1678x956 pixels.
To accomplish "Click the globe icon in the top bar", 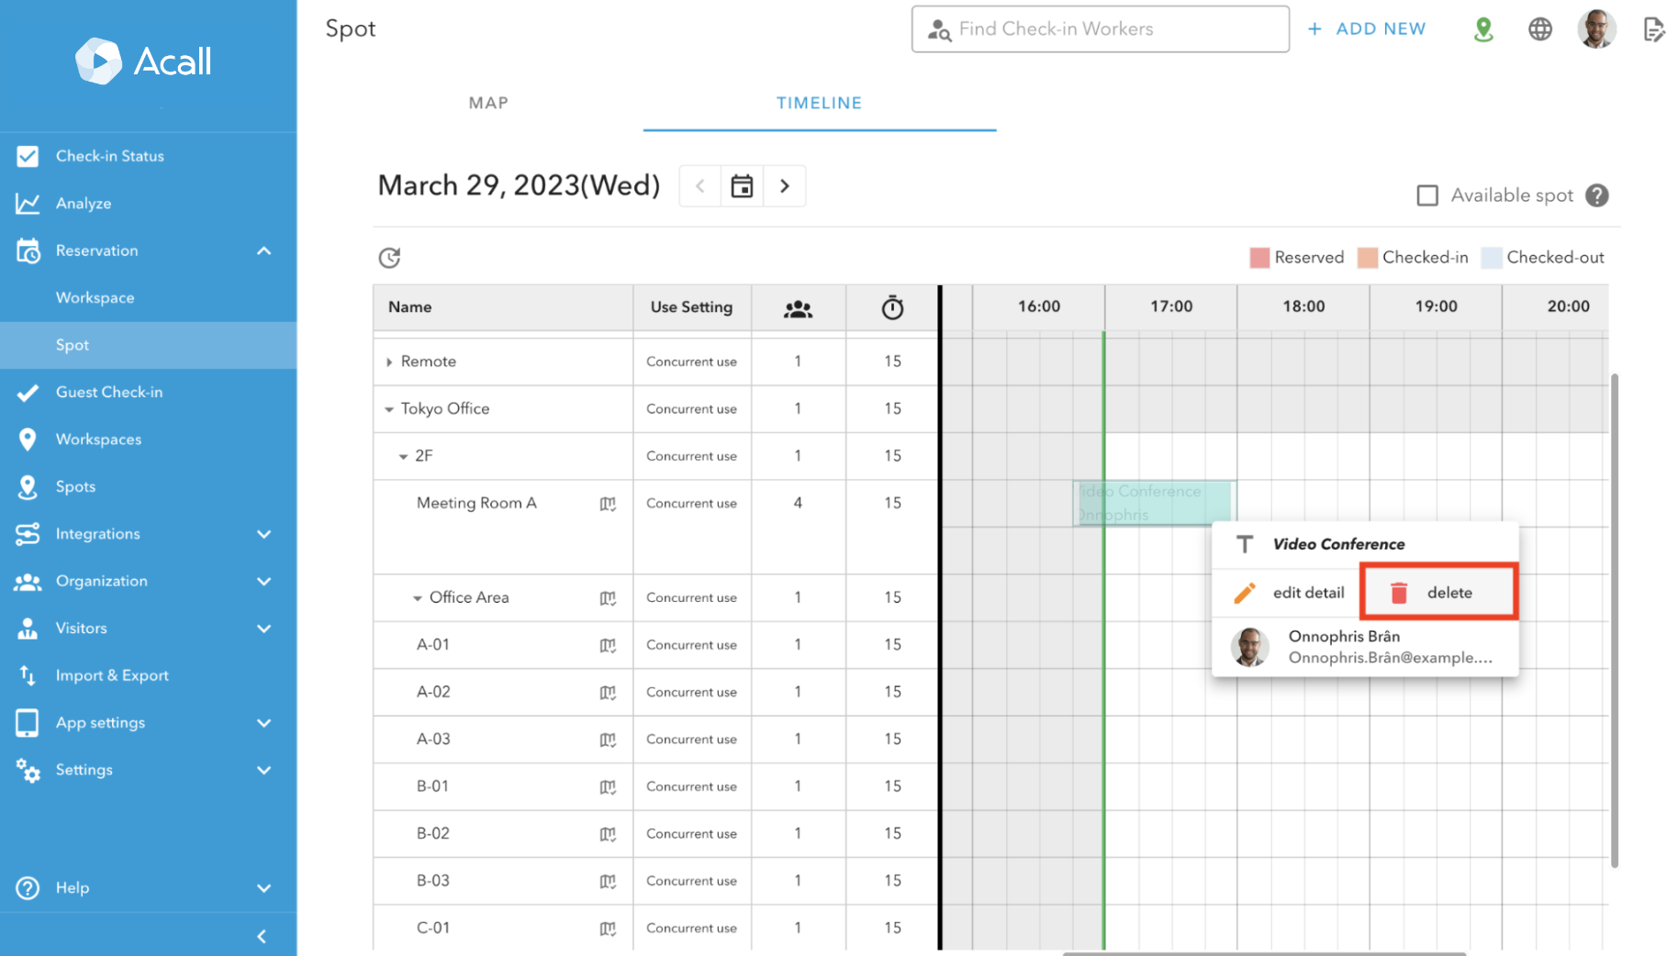I will 1539,28.
